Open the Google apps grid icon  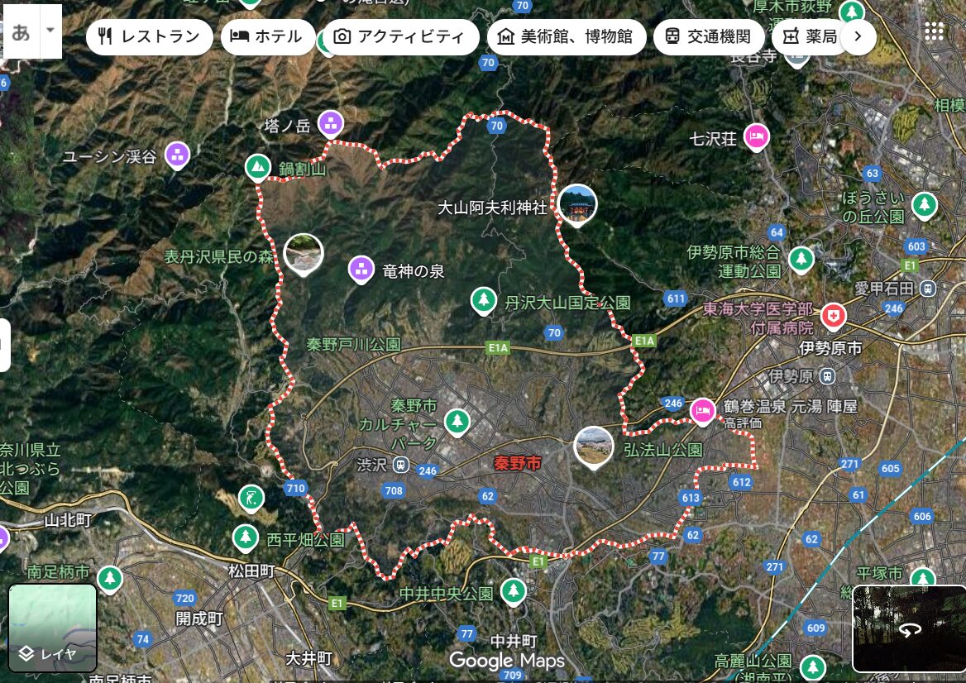click(934, 32)
